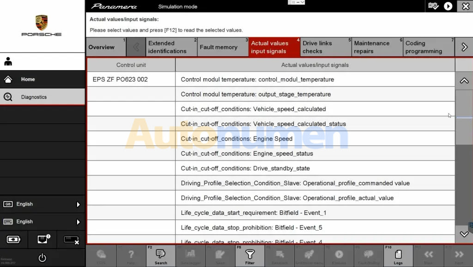
Task: Open the Filter funnel tool
Action: click(x=250, y=256)
